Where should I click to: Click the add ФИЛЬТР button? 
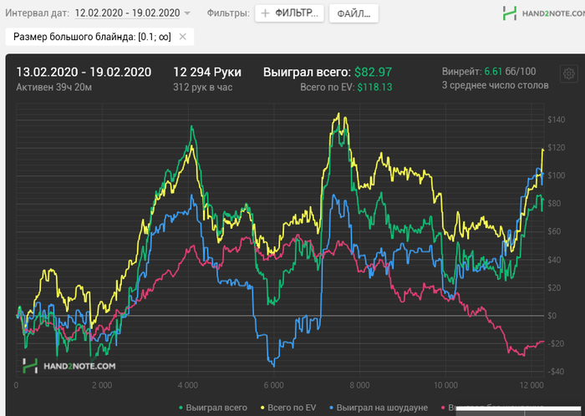pos(289,13)
